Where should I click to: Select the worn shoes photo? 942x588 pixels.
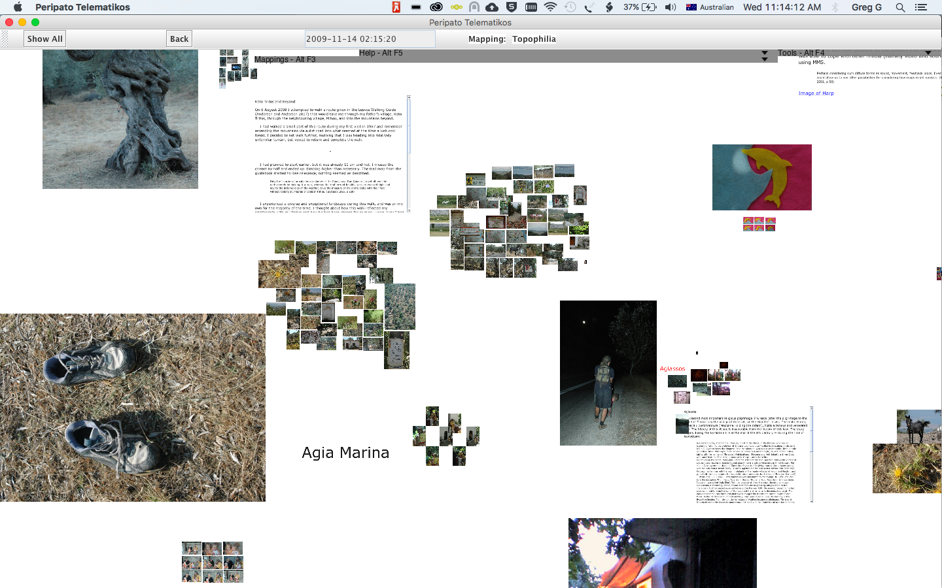[x=132, y=408]
